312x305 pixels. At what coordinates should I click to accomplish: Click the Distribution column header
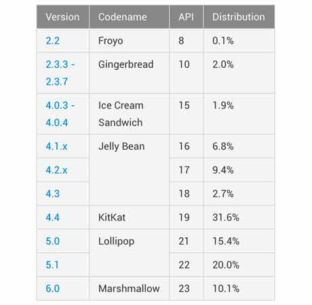[x=239, y=17]
